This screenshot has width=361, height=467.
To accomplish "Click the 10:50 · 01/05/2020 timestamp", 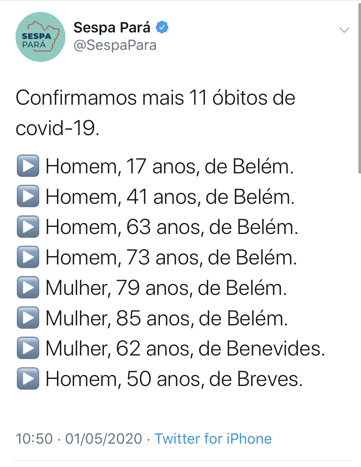I will 79,438.
